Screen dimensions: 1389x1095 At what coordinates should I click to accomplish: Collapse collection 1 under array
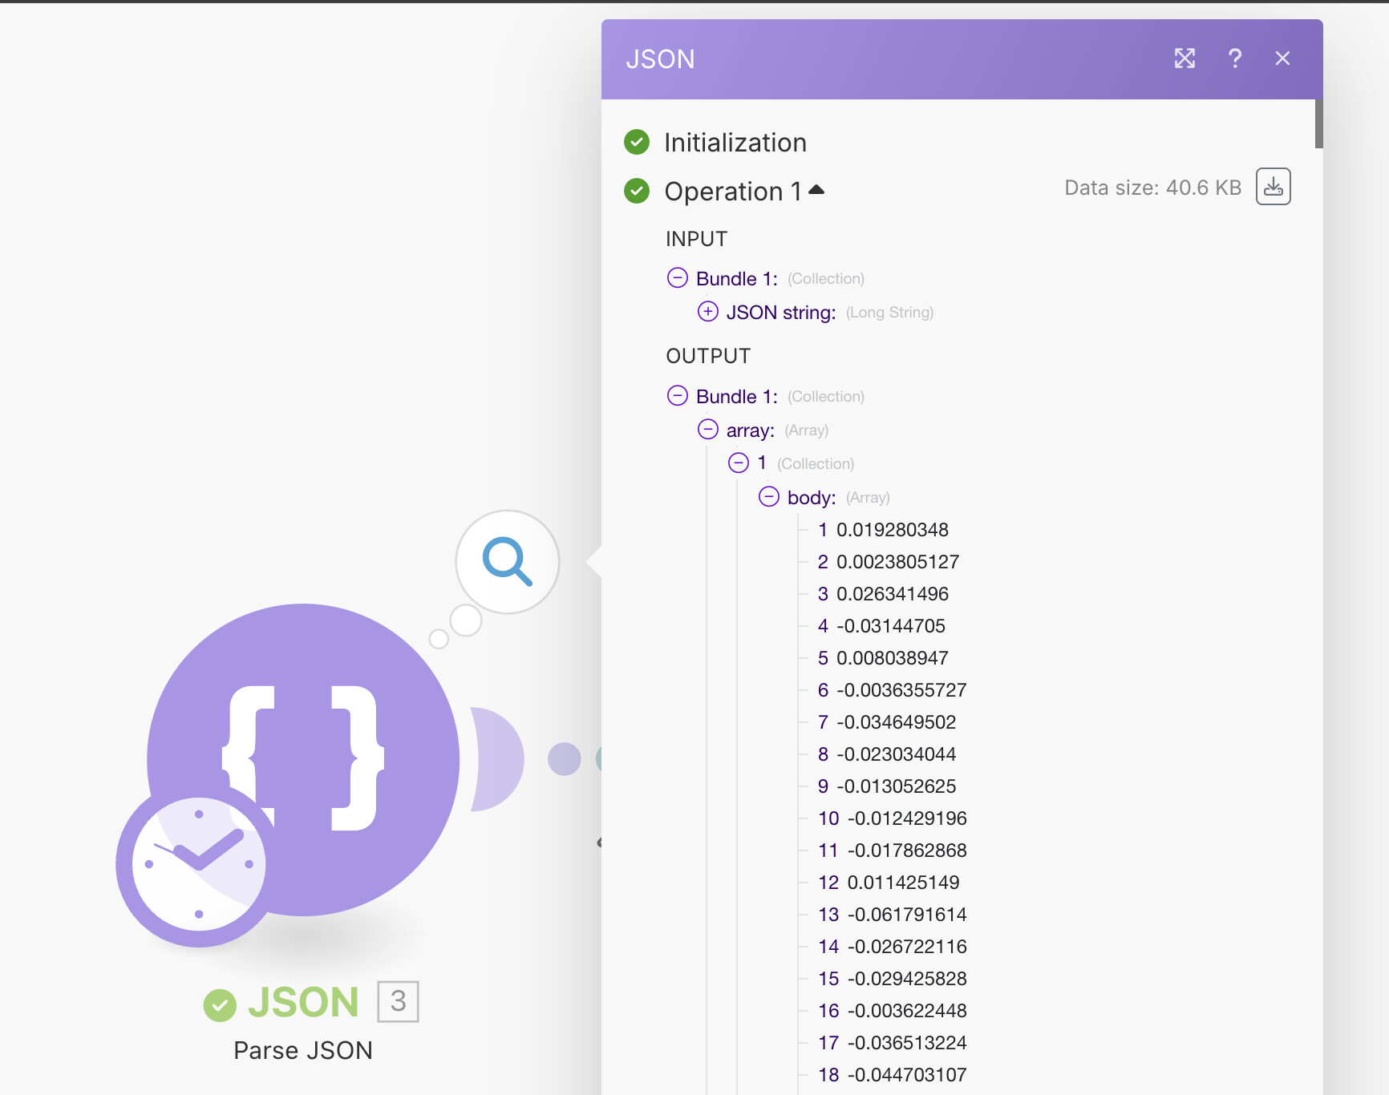[739, 463]
